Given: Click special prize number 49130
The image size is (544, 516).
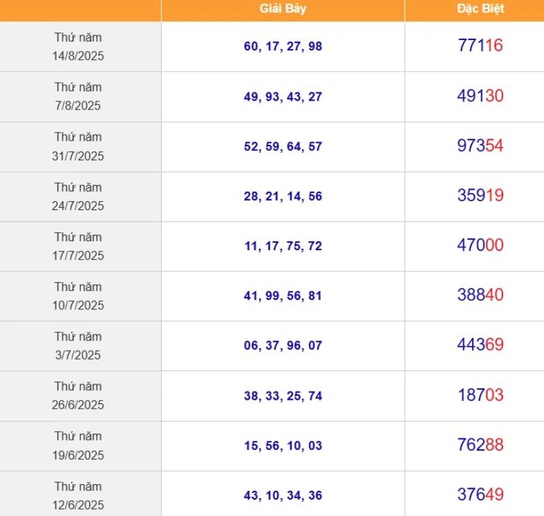Looking at the screenshot, I should 480,96.
